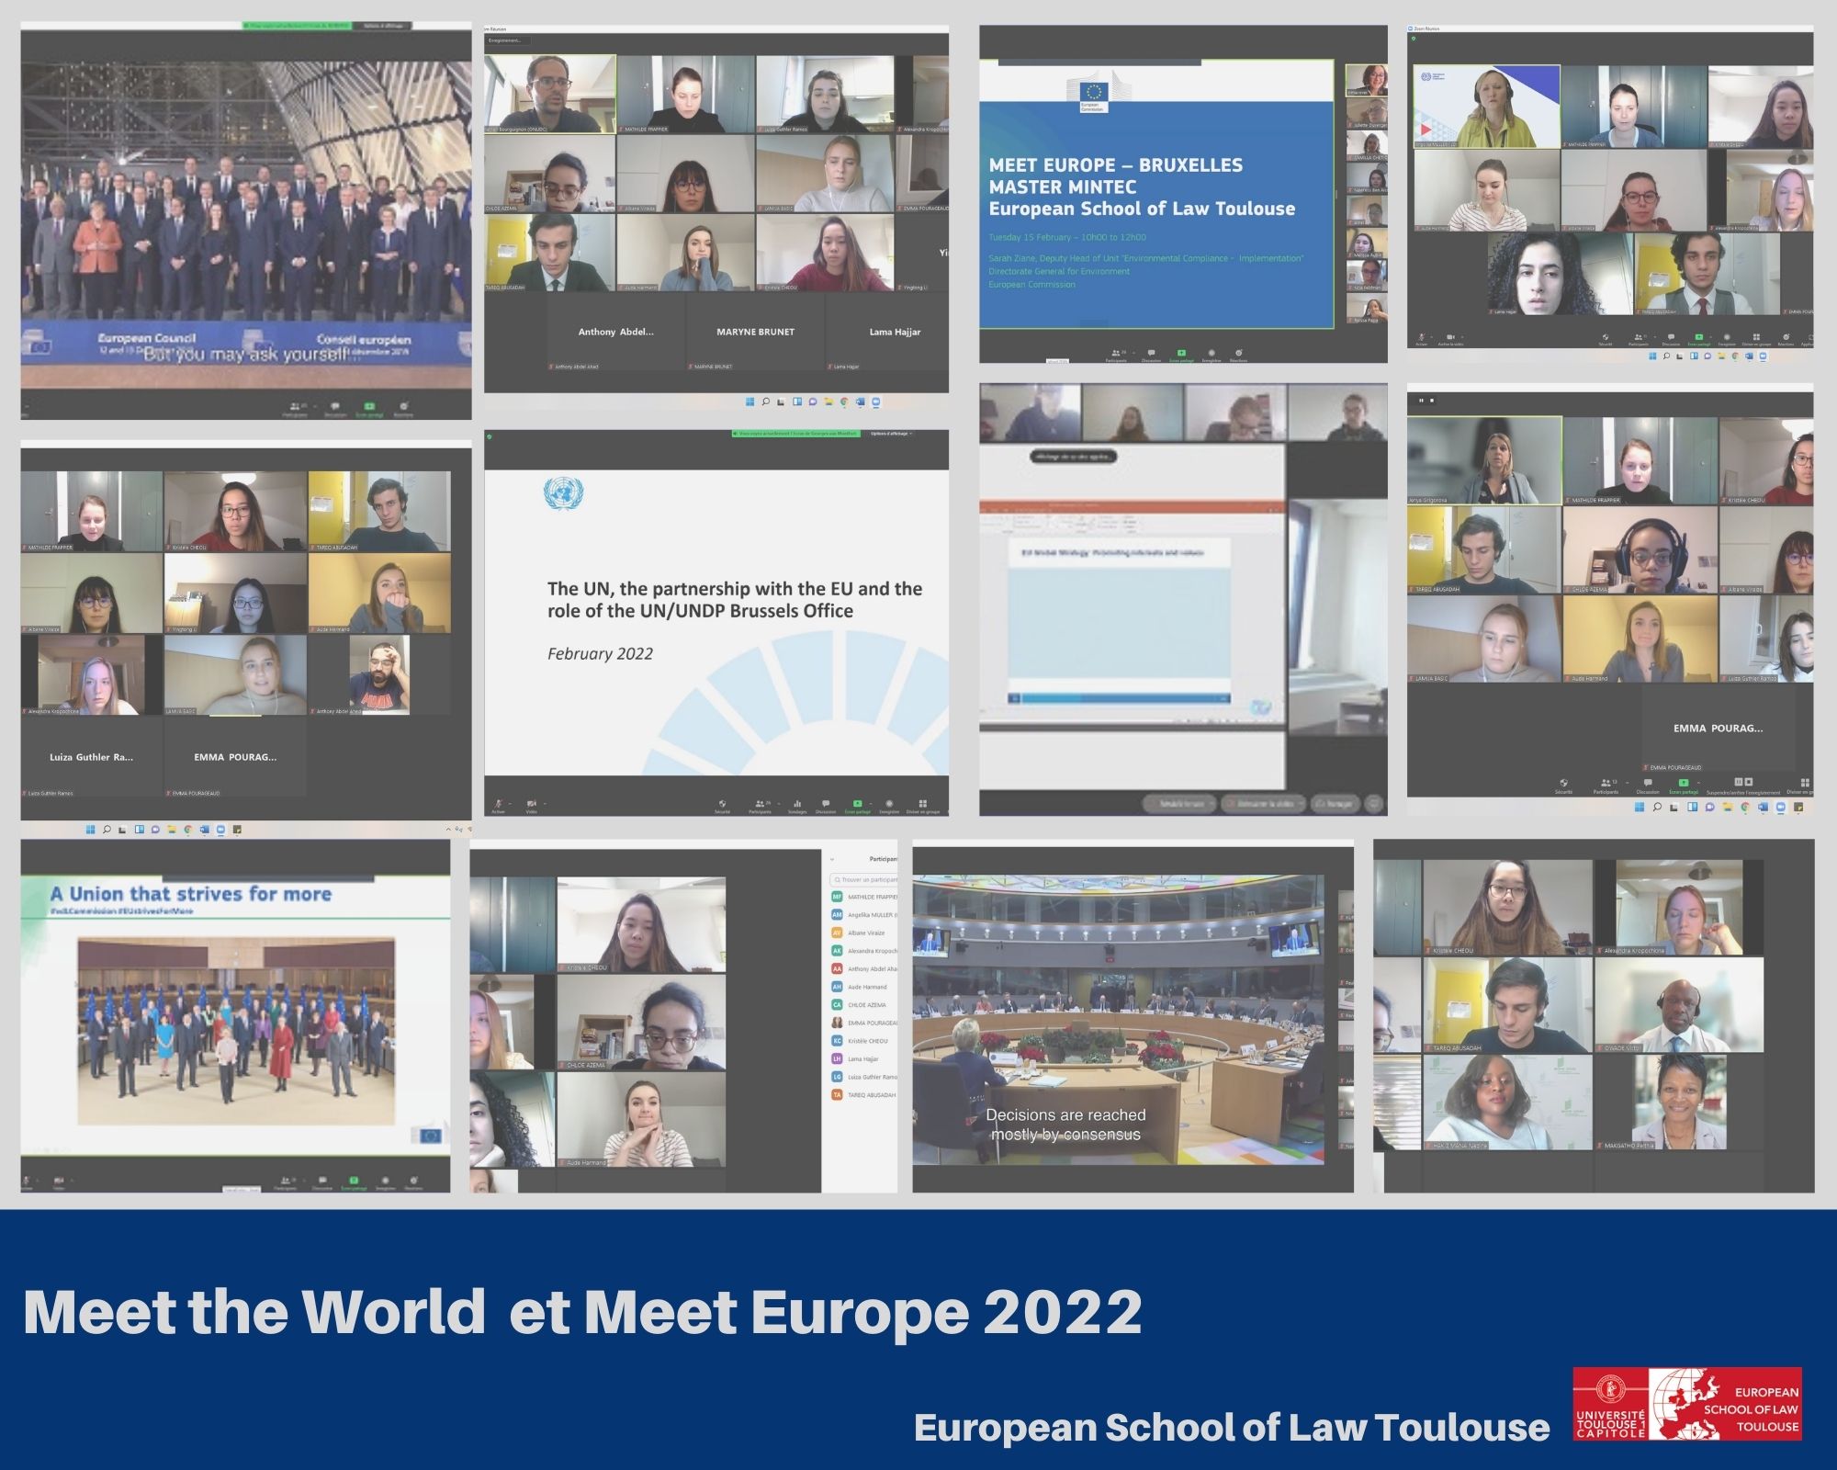Open taskbar Search below the recording-controls window
This screenshot has width=1837, height=1470.
coord(1657,807)
